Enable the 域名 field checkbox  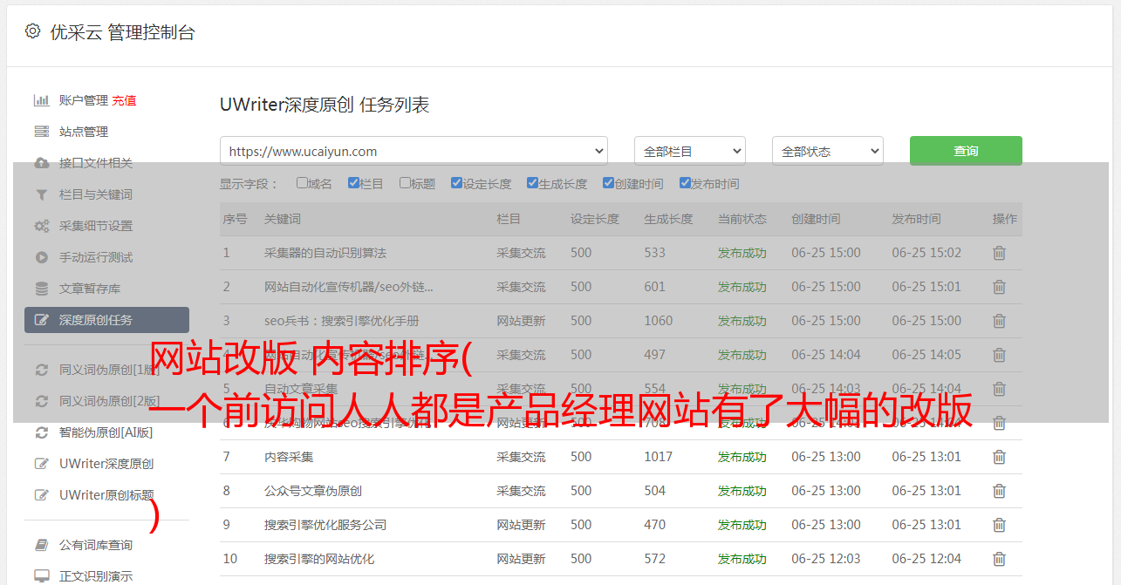(302, 183)
